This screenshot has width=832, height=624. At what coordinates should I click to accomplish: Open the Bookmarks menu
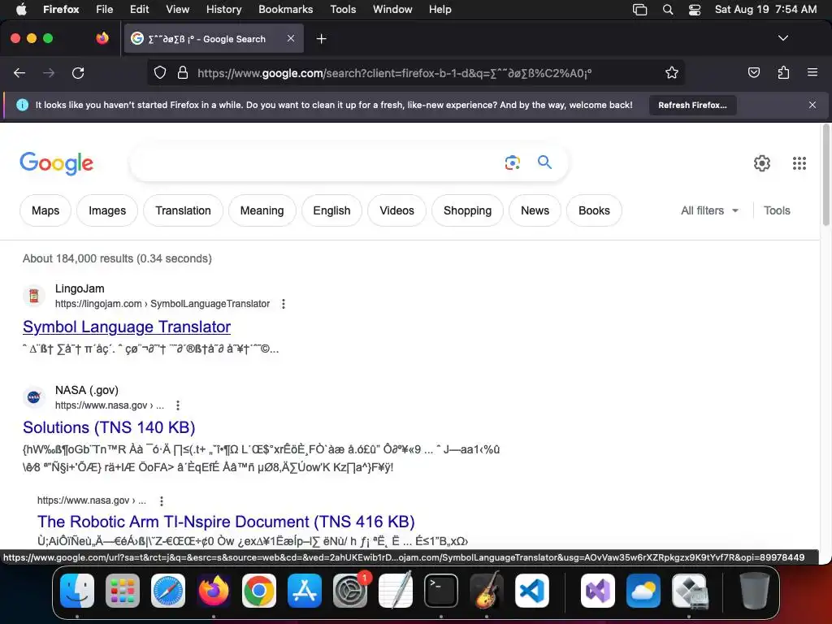pyautogui.click(x=285, y=9)
